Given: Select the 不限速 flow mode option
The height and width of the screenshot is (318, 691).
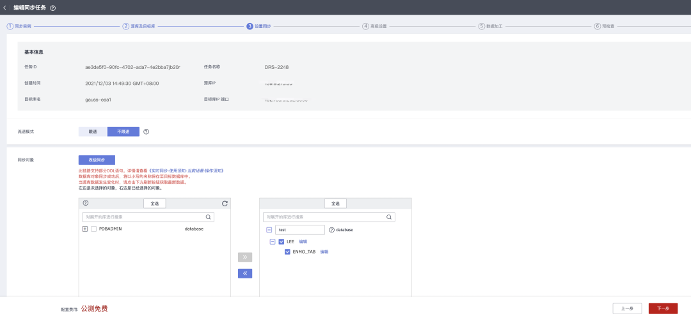Looking at the screenshot, I should [x=123, y=132].
